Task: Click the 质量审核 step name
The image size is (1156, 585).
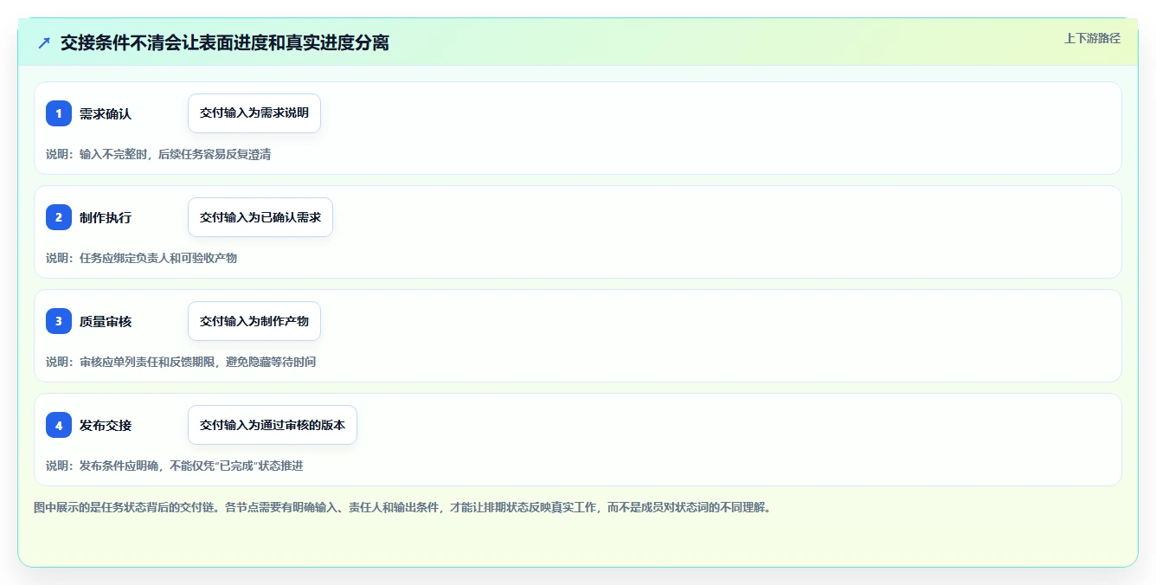Action: pyautogui.click(x=106, y=321)
